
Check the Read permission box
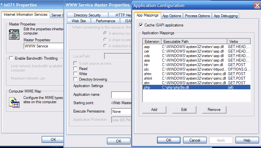[x=75, y=69]
